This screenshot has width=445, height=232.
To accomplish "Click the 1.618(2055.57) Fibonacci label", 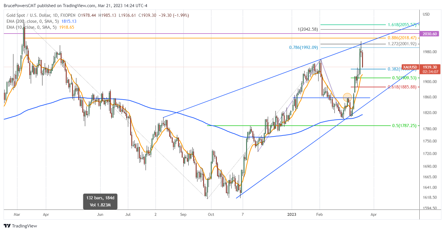I will click(x=402, y=25).
